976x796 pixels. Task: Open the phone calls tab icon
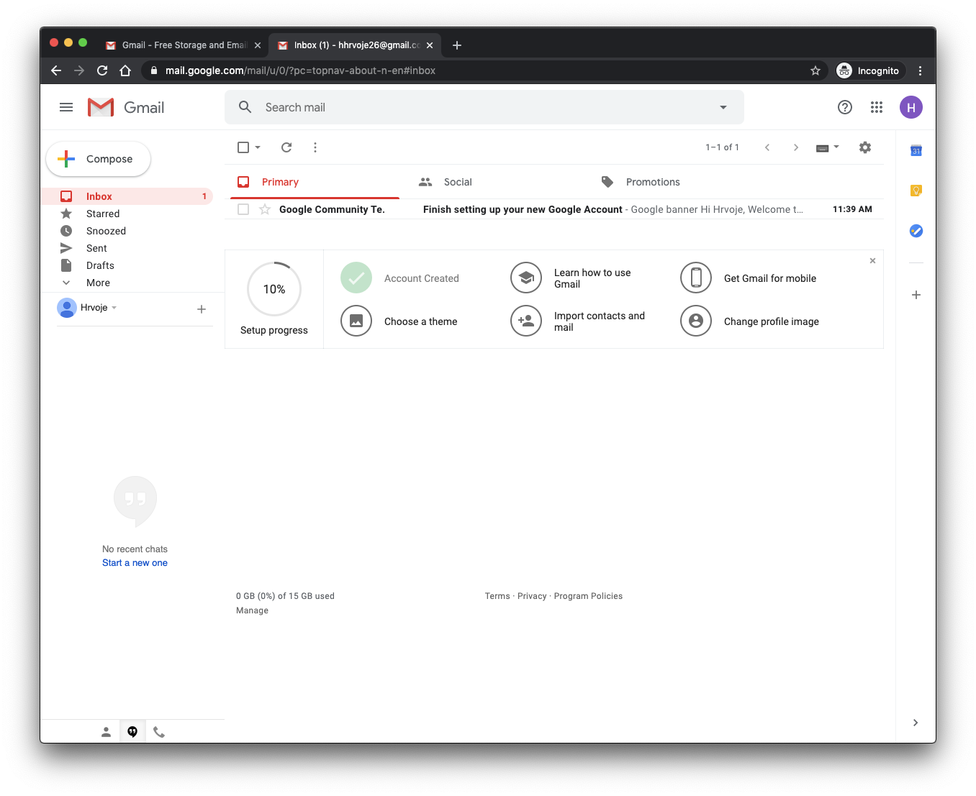159,732
